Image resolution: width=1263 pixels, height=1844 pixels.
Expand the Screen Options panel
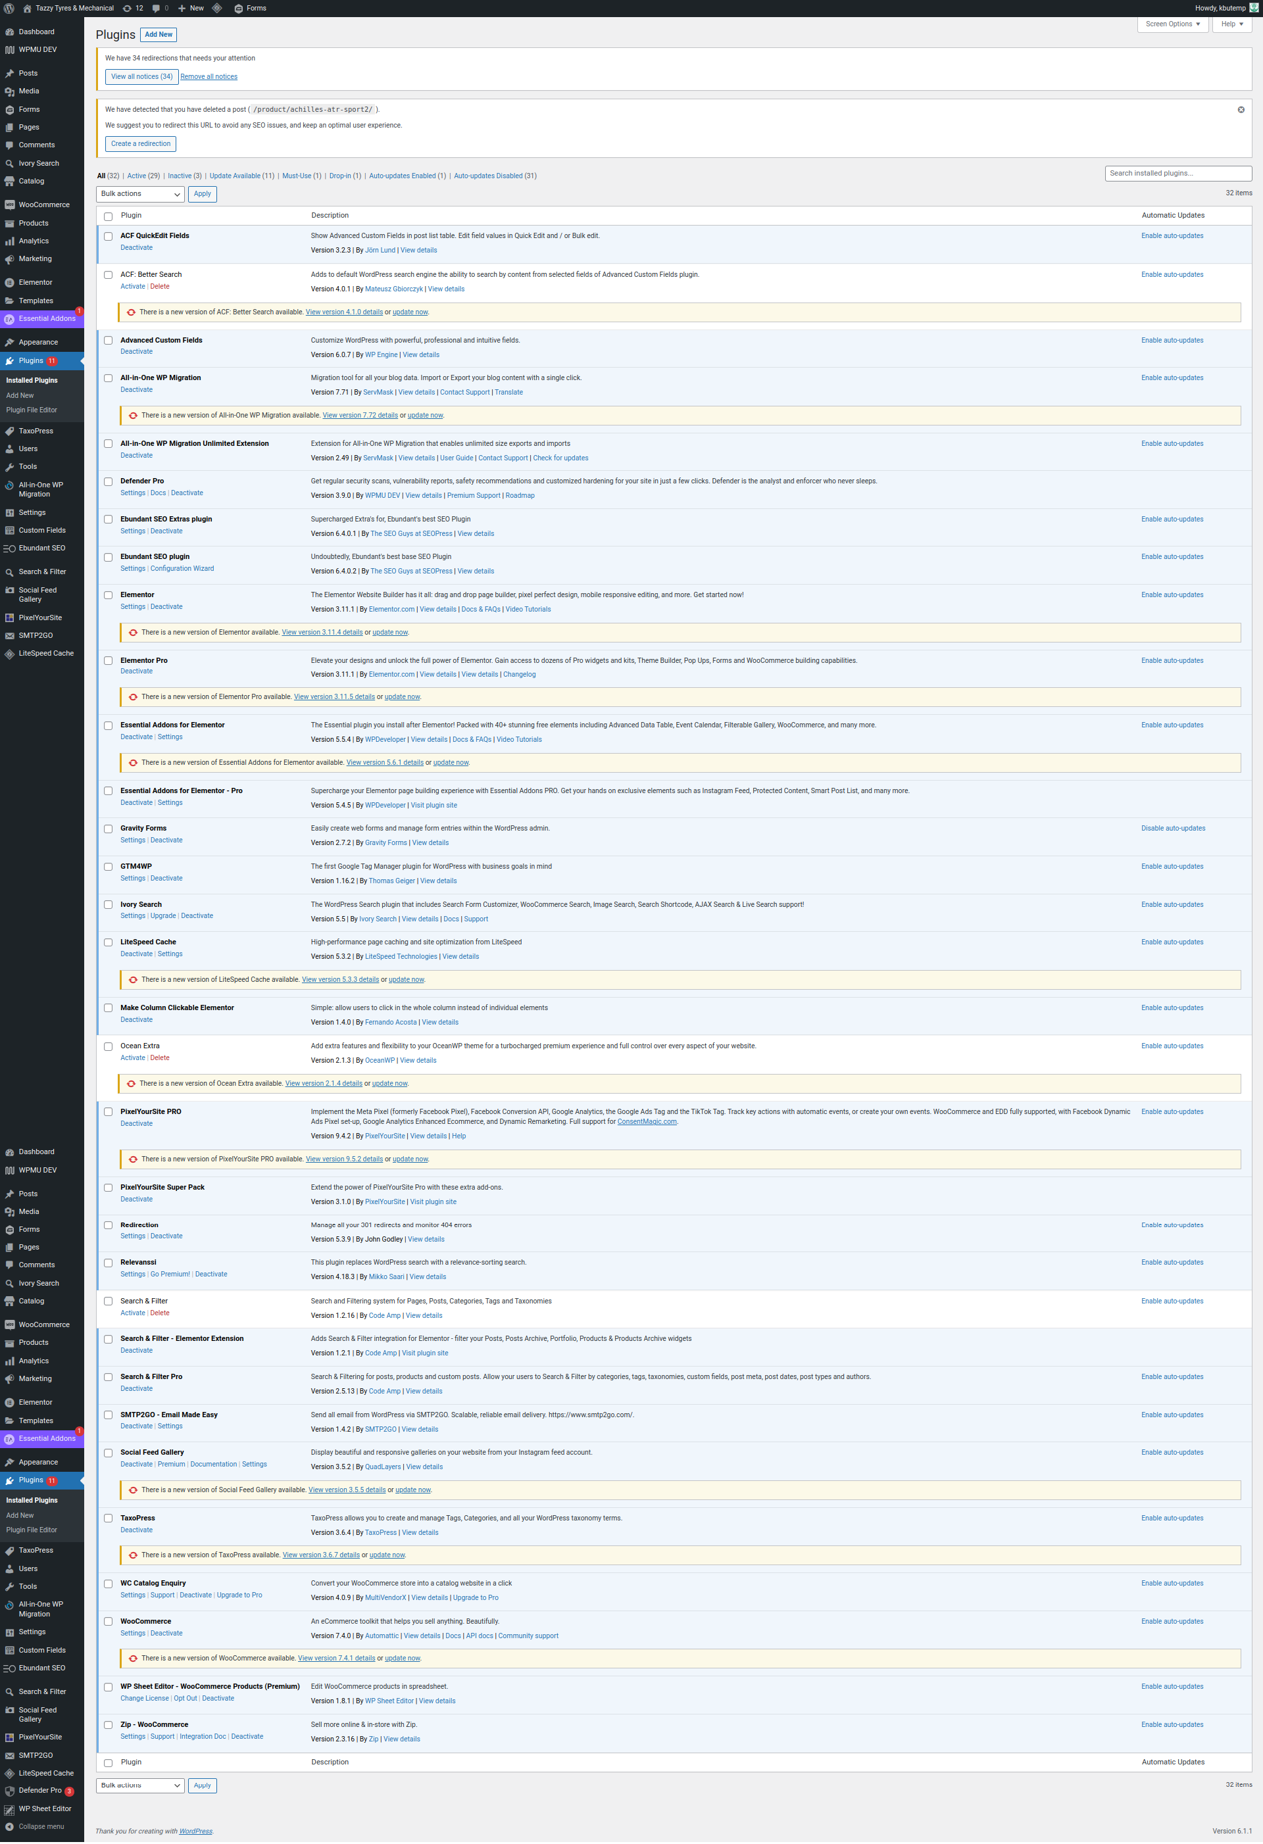[1172, 24]
